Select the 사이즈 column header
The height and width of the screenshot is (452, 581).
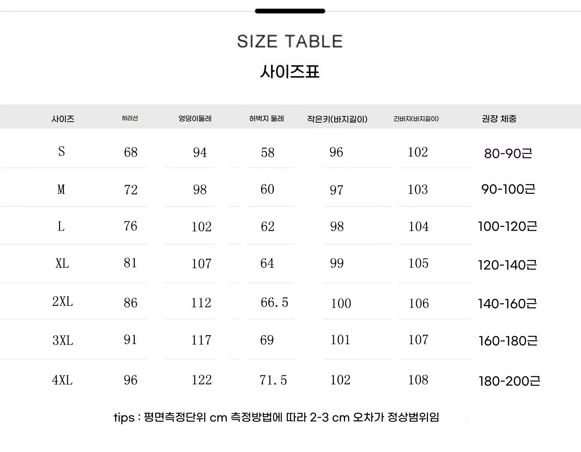63,119
